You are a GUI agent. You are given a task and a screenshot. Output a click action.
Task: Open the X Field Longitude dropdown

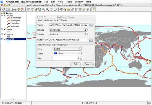click(x=68, y=30)
